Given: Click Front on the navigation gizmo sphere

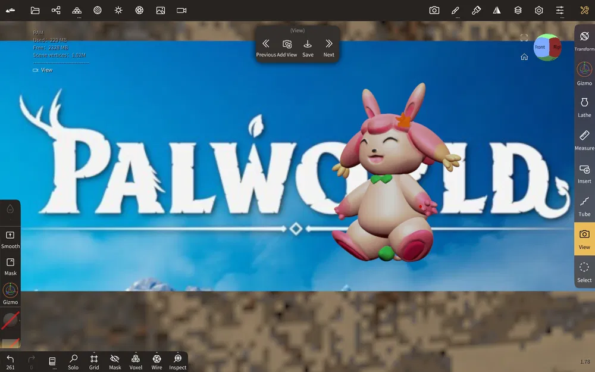Looking at the screenshot, I should tap(540, 47).
